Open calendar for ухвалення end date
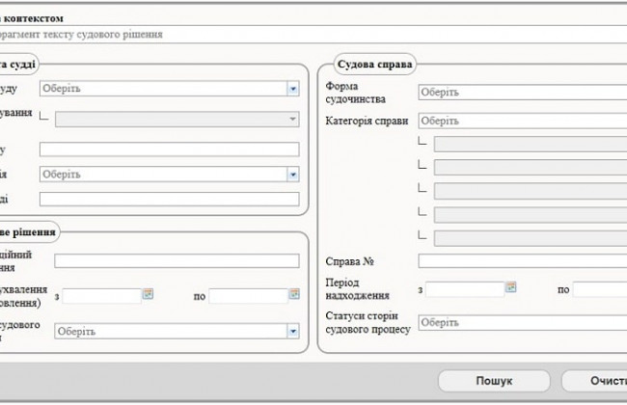Viewport: 627px width, 405px height. click(x=294, y=295)
